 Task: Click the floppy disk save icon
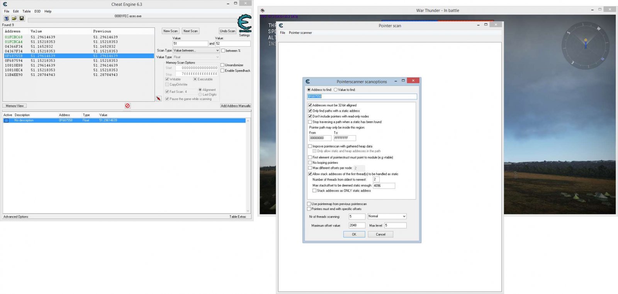tap(22, 18)
